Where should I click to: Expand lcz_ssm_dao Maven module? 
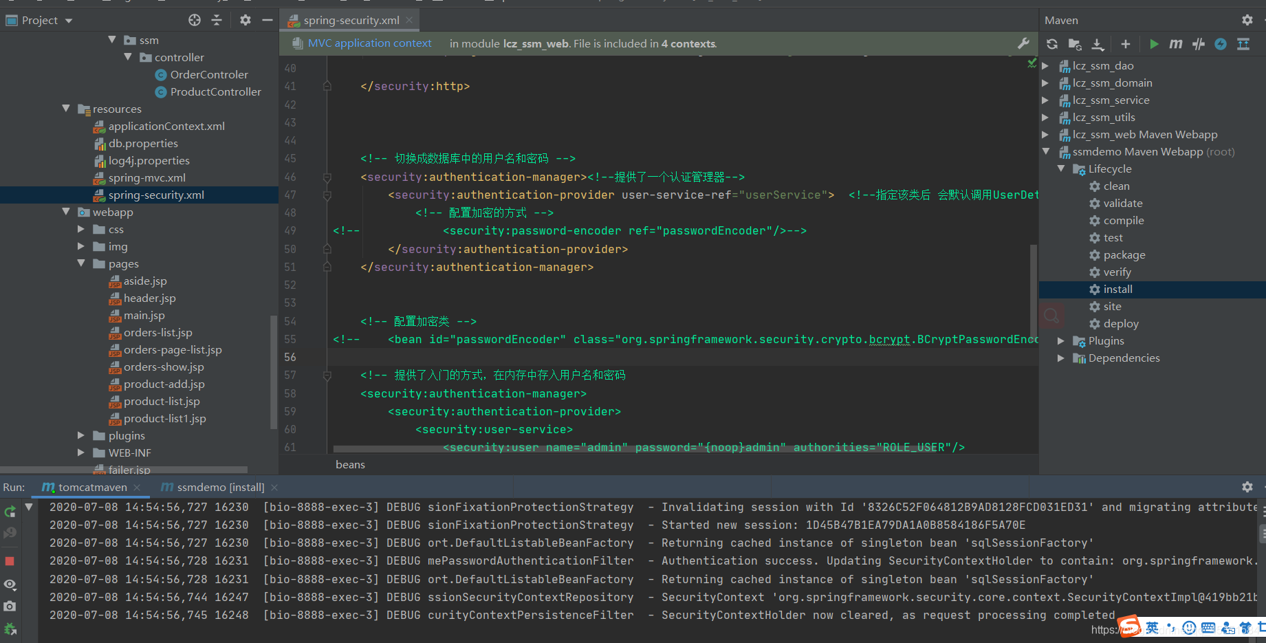1045,66
